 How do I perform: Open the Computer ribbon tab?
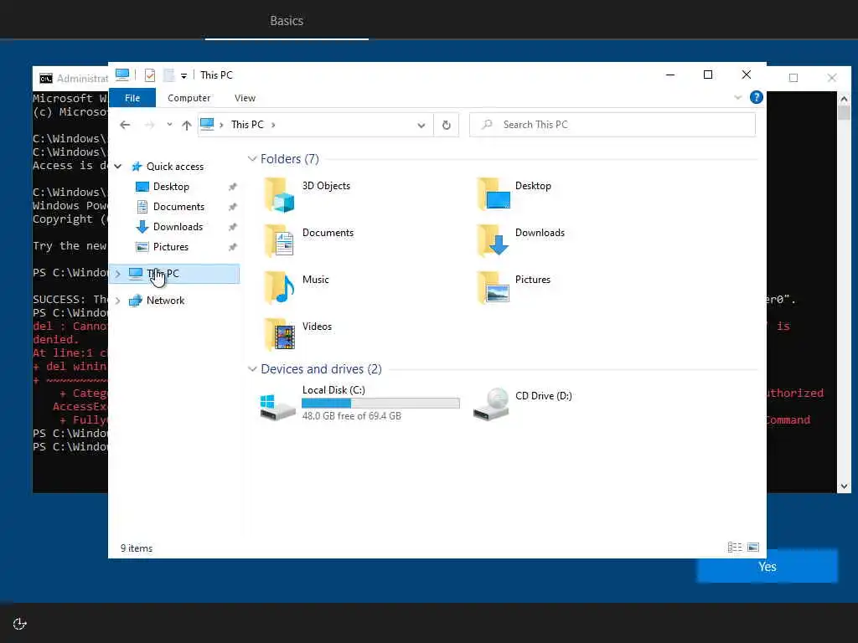pyautogui.click(x=189, y=98)
